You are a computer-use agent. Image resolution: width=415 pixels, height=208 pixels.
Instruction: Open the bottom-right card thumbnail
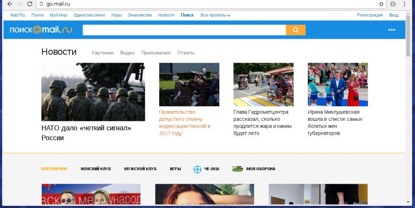(318, 194)
